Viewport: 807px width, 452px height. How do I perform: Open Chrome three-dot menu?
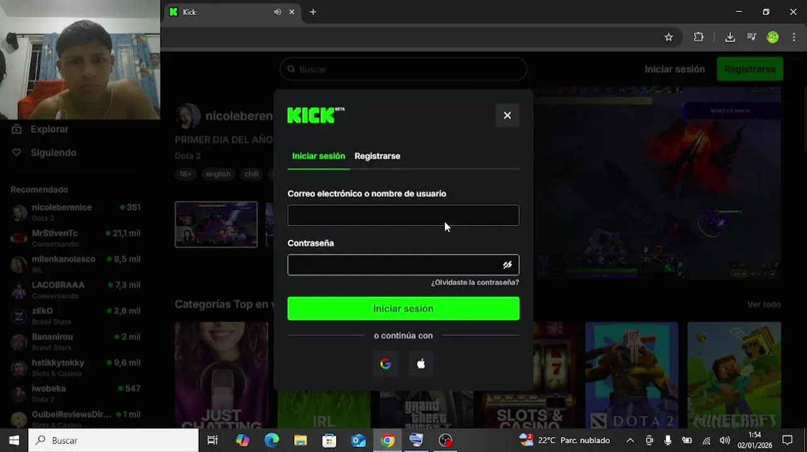(x=794, y=37)
